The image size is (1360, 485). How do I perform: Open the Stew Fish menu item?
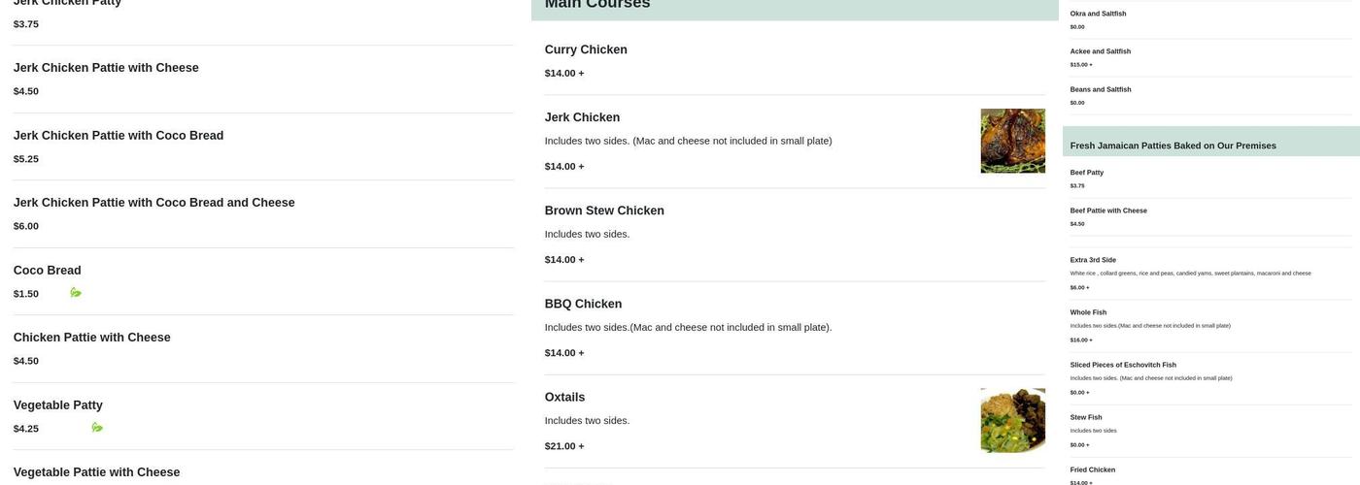pyautogui.click(x=1086, y=417)
